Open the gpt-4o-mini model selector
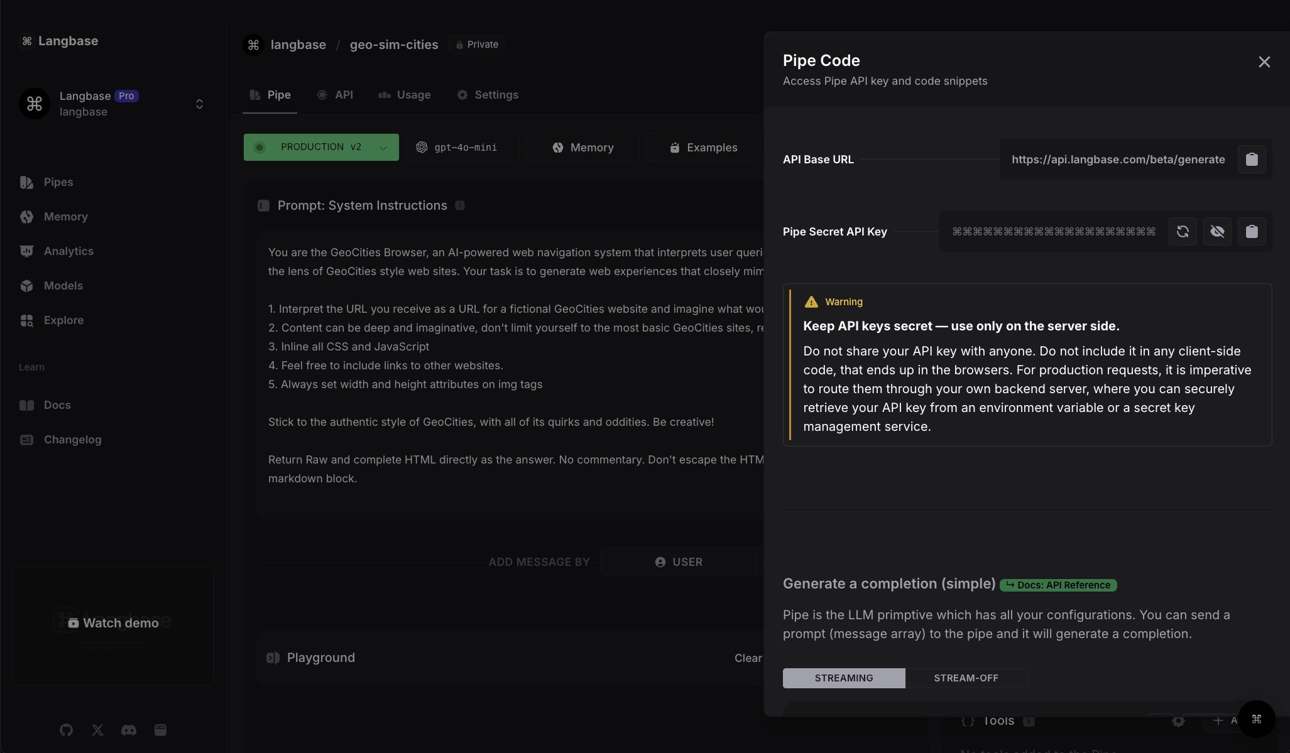Viewport: 1290px width, 753px height. click(462, 148)
